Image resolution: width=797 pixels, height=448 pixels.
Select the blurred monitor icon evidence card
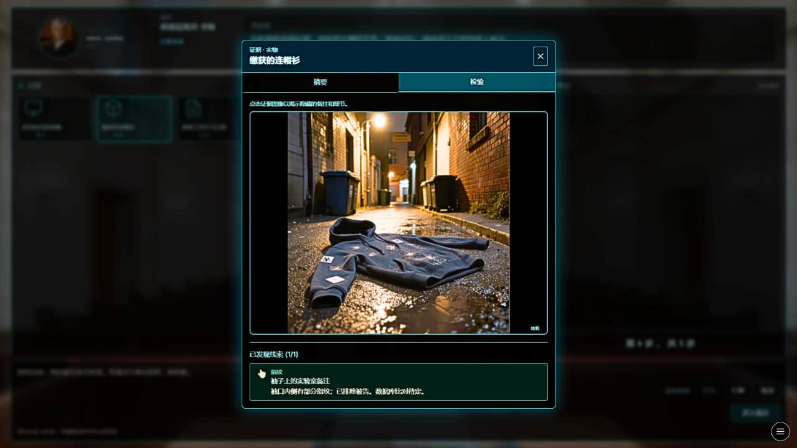click(x=55, y=118)
